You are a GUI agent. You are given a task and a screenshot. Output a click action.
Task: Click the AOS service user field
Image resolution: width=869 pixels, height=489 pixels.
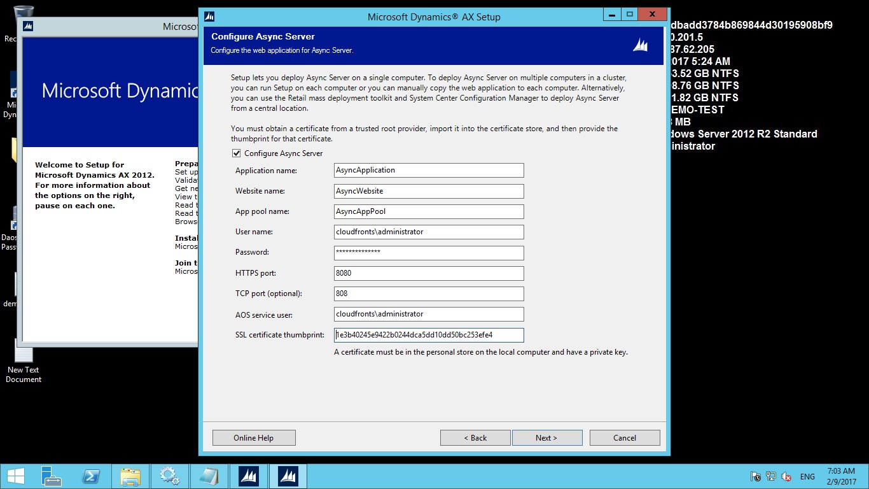pyautogui.click(x=429, y=314)
